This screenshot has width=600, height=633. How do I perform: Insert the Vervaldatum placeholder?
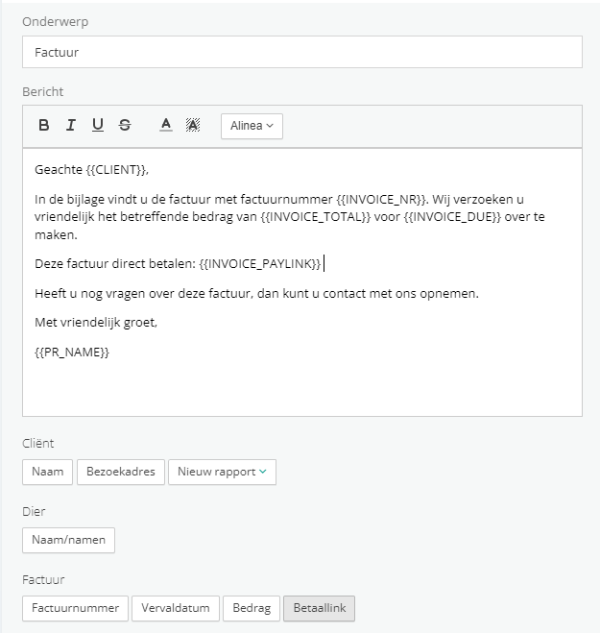(x=176, y=608)
